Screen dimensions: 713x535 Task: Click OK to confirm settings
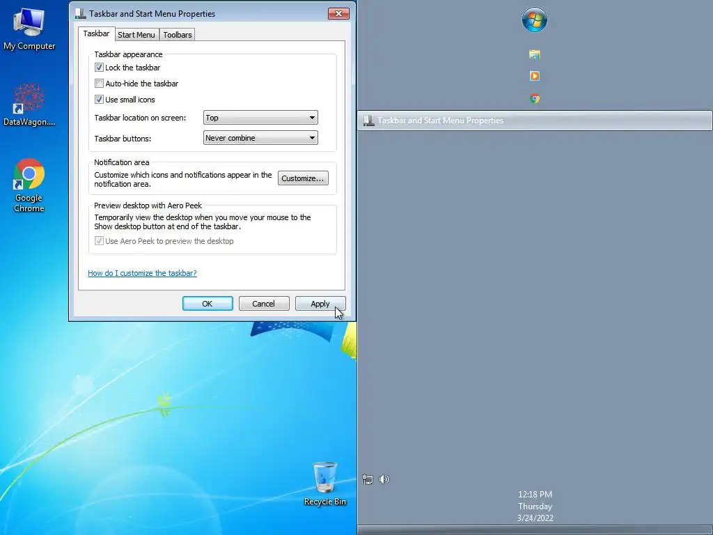[207, 304]
